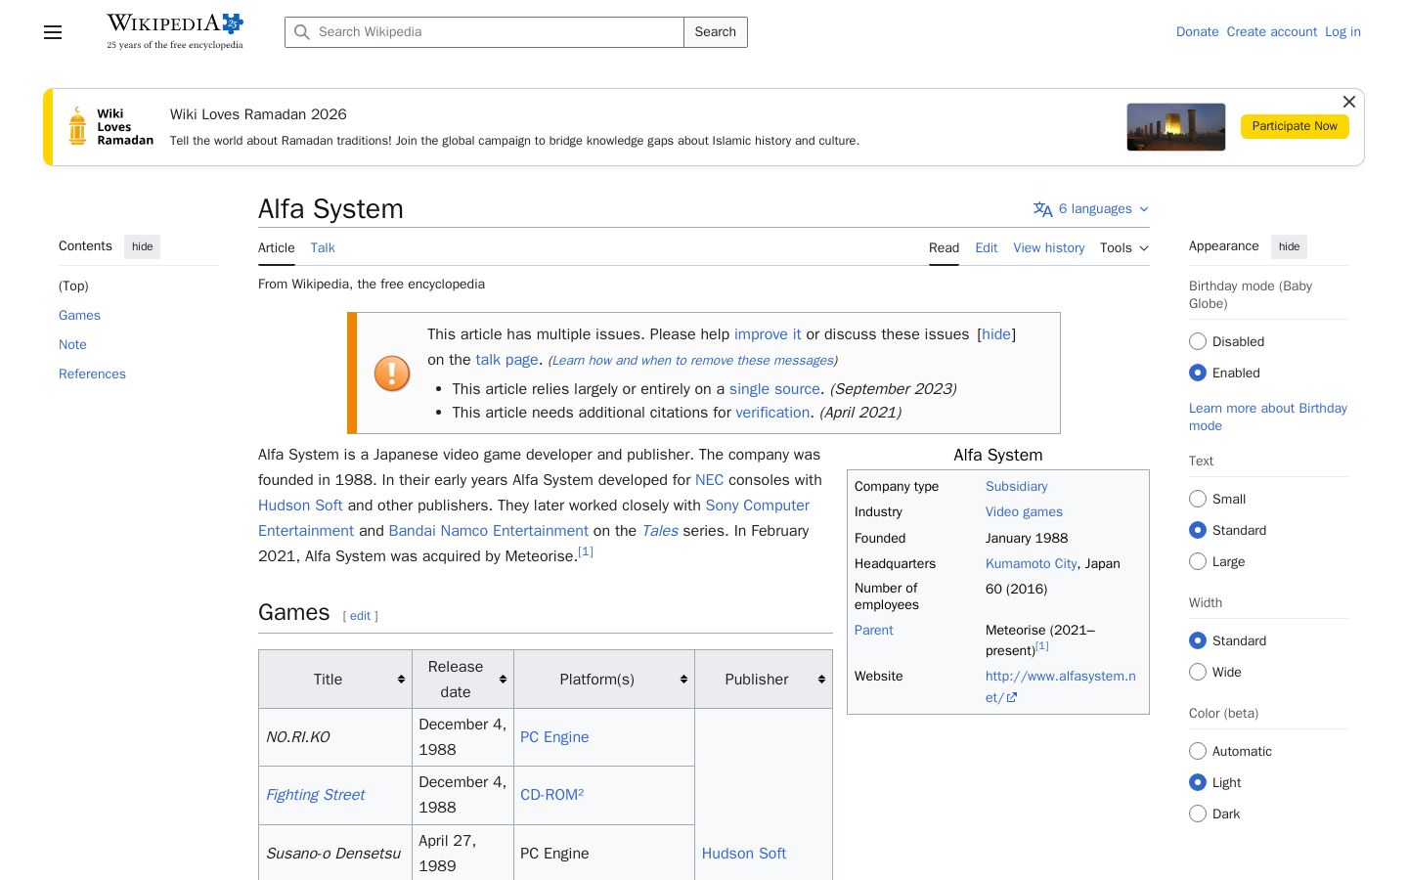This screenshot has height=880, width=1408.
Task: Set text size to Large
Action: (x=1198, y=561)
